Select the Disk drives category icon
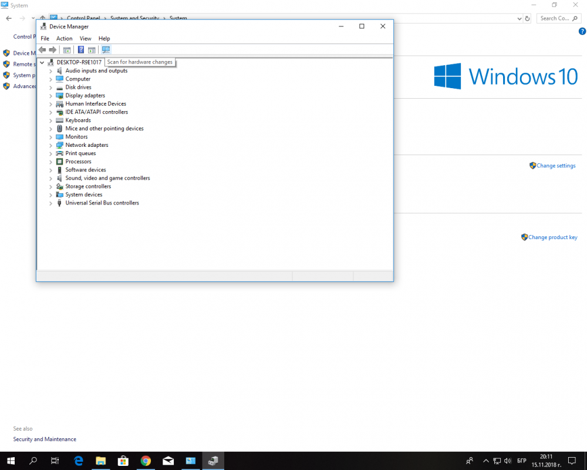The width and height of the screenshot is (587, 470). 59,88
